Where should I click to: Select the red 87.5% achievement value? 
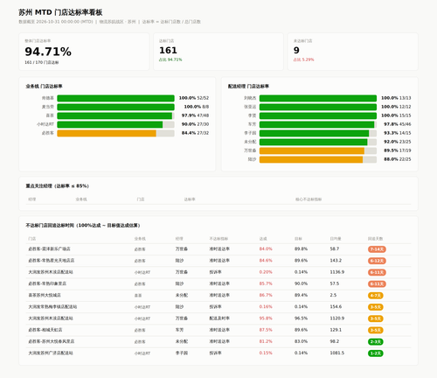pyautogui.click(x=266, y=330)
